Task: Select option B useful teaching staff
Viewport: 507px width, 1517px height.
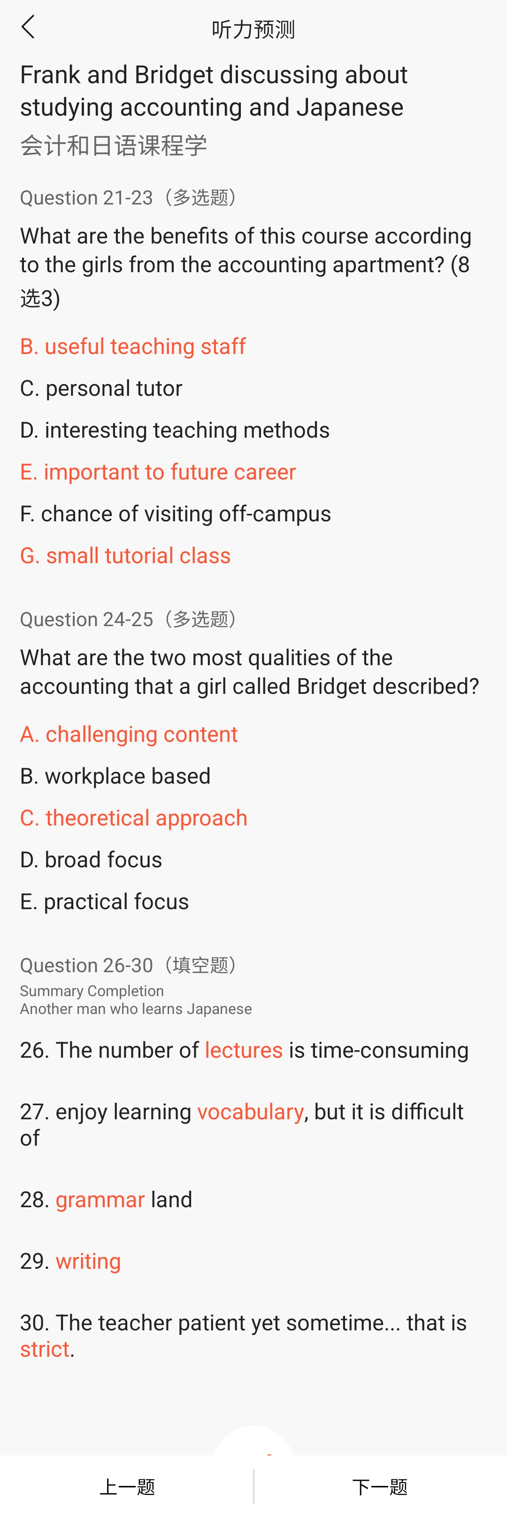Action: tap(133, 346)
